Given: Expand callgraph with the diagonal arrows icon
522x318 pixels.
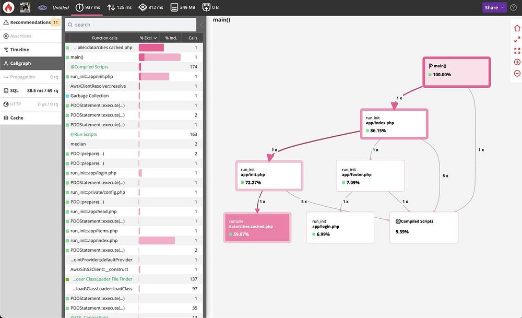Looking at the screenshot, I should point(517,39).
